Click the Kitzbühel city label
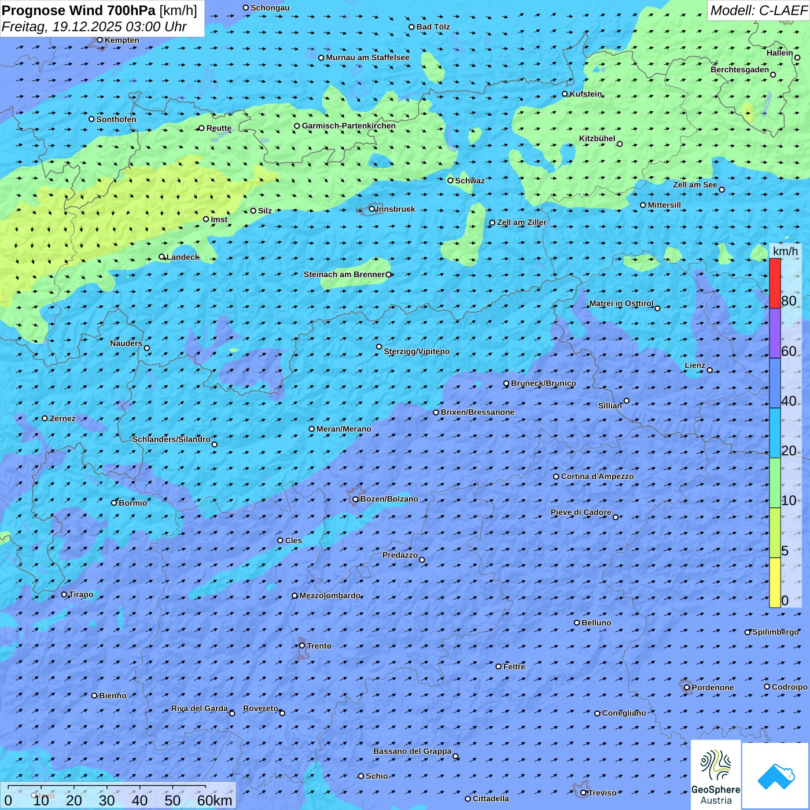 coord(597,138)
